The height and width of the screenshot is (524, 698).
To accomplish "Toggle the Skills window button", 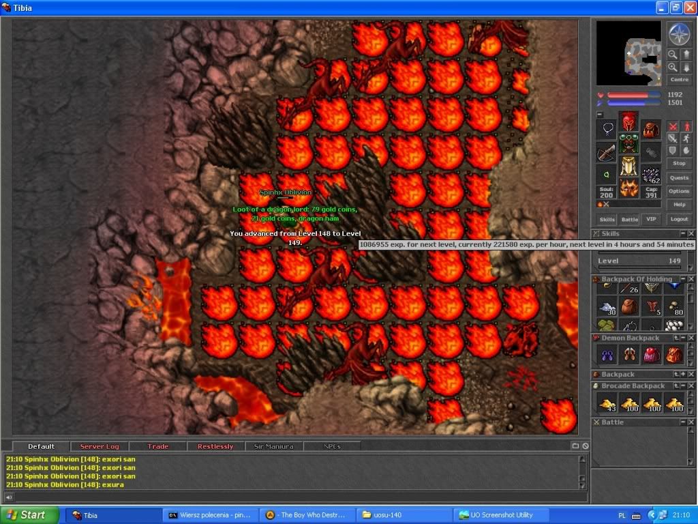I will click(607, 219).
